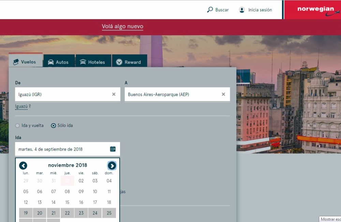Click the Inicia sesión link
Viewport: 341px width, 222px height.
[260, 10]
